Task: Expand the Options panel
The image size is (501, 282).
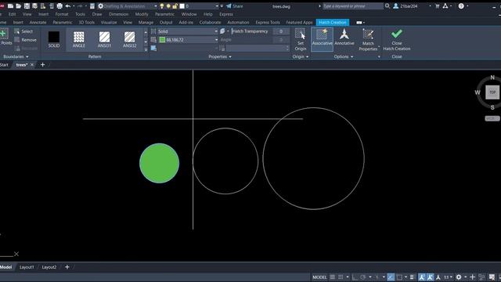Action: coord(344,56)
